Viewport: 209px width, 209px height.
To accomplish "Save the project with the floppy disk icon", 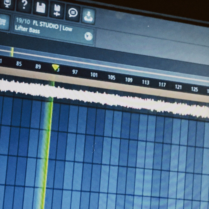I will 40,7.
